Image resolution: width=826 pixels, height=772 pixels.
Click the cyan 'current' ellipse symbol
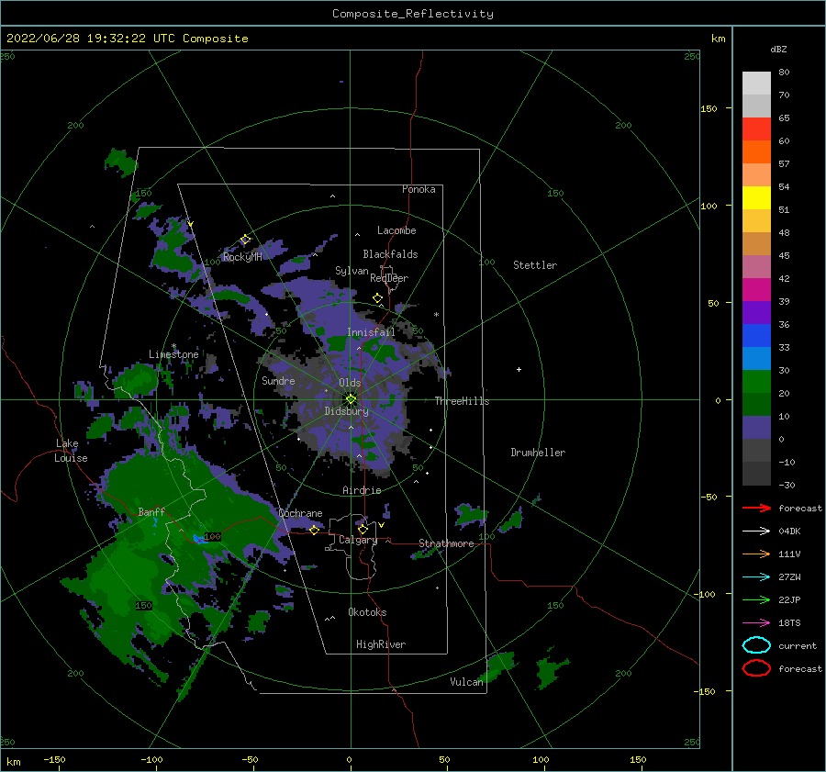[x=756, y=645]
